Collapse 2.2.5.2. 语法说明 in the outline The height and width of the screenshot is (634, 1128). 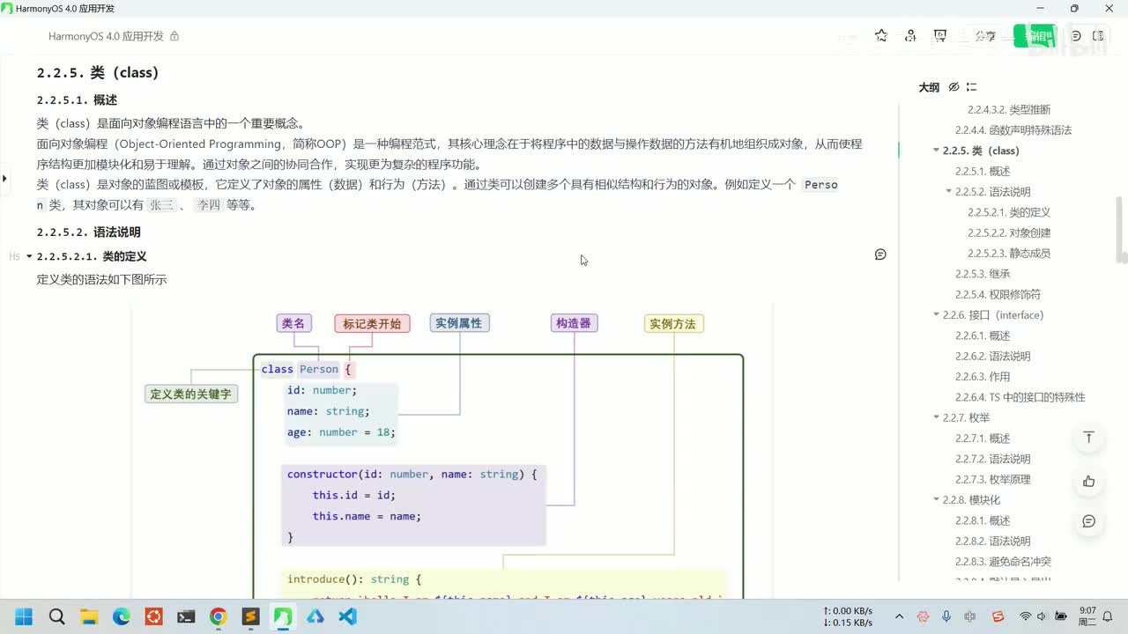[x=948, y=192]
